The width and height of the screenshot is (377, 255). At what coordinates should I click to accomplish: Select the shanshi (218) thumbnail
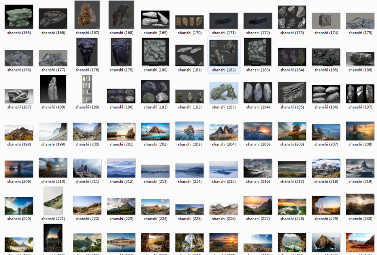(x=326, y=168)
